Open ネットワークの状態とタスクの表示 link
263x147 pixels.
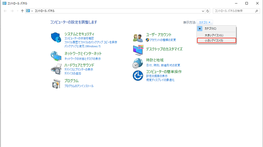83,59
